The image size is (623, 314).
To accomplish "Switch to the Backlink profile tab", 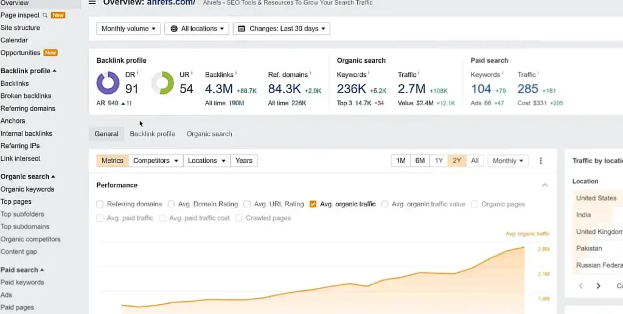I will coord(152,134).
